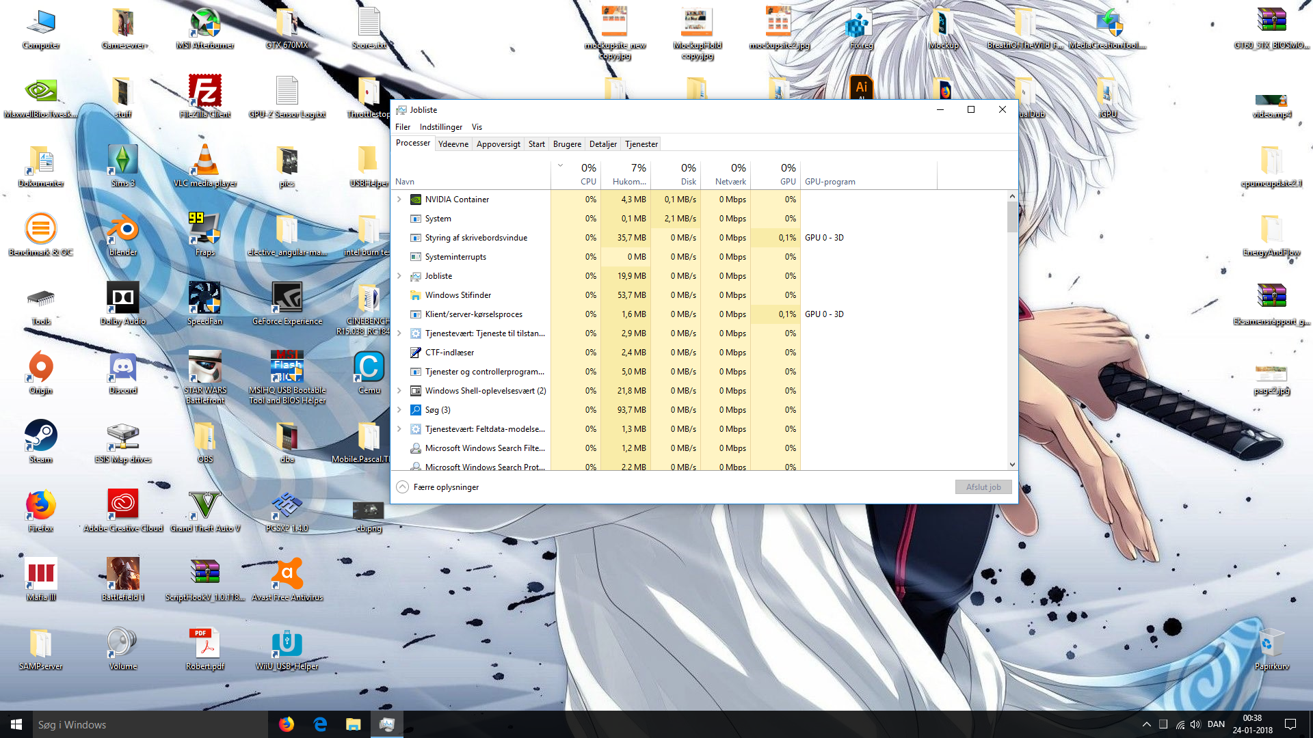
Task: Open the Cemu emulator shortcut
Action: pos(369,373)
